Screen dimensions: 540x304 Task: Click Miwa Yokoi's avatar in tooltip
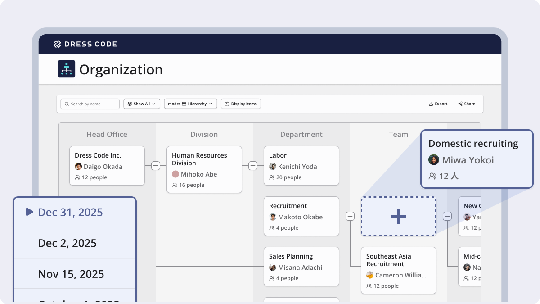point(434,160)
